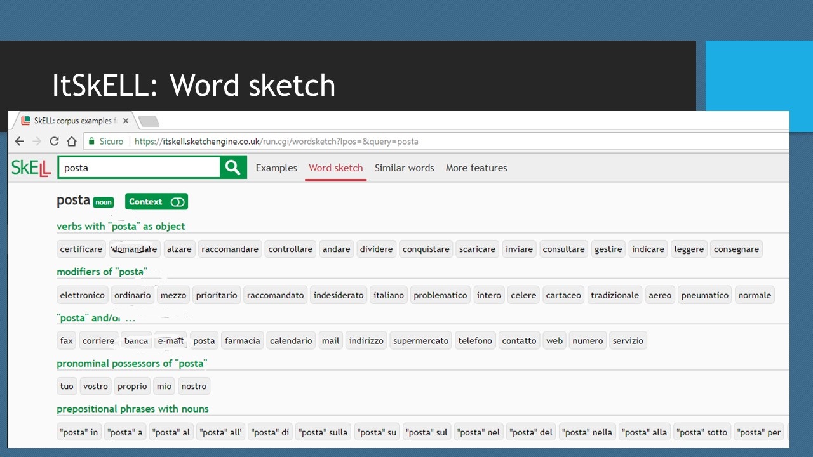
Task: Close the SkELL browser tab
Action: [126, 121]
